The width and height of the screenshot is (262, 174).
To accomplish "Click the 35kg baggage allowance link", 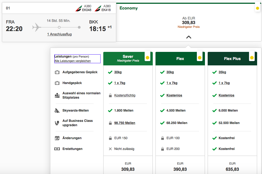I will [x=222, y=72].
